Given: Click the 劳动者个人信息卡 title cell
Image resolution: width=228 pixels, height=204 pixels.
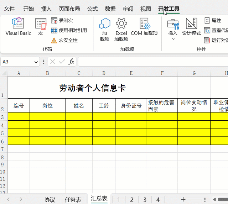Looking at the screenshot, I should tap(93, 88).
